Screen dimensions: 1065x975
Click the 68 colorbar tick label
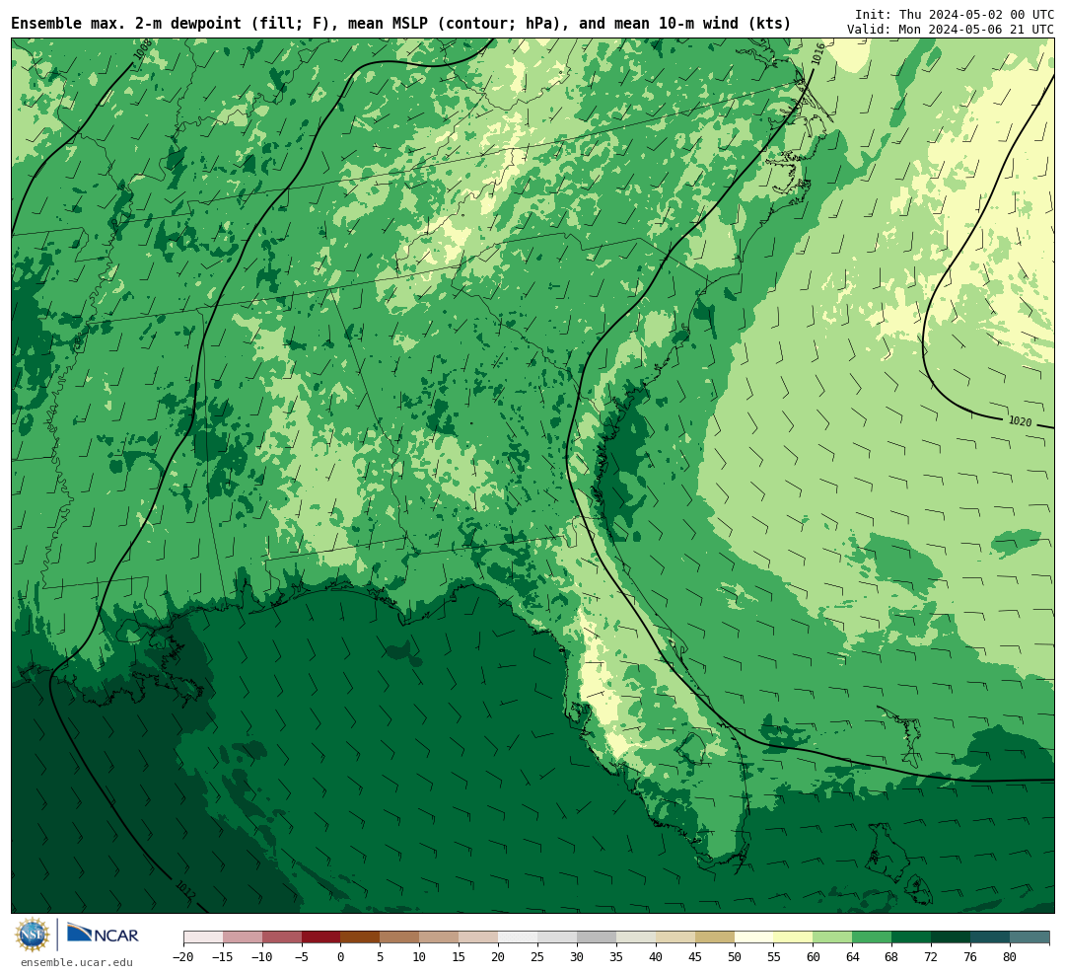[x=892, y=957]
